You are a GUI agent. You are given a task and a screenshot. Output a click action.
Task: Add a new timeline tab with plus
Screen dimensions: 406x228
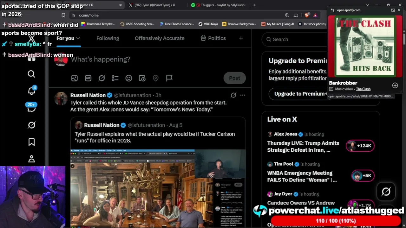[x=241, y=38]
